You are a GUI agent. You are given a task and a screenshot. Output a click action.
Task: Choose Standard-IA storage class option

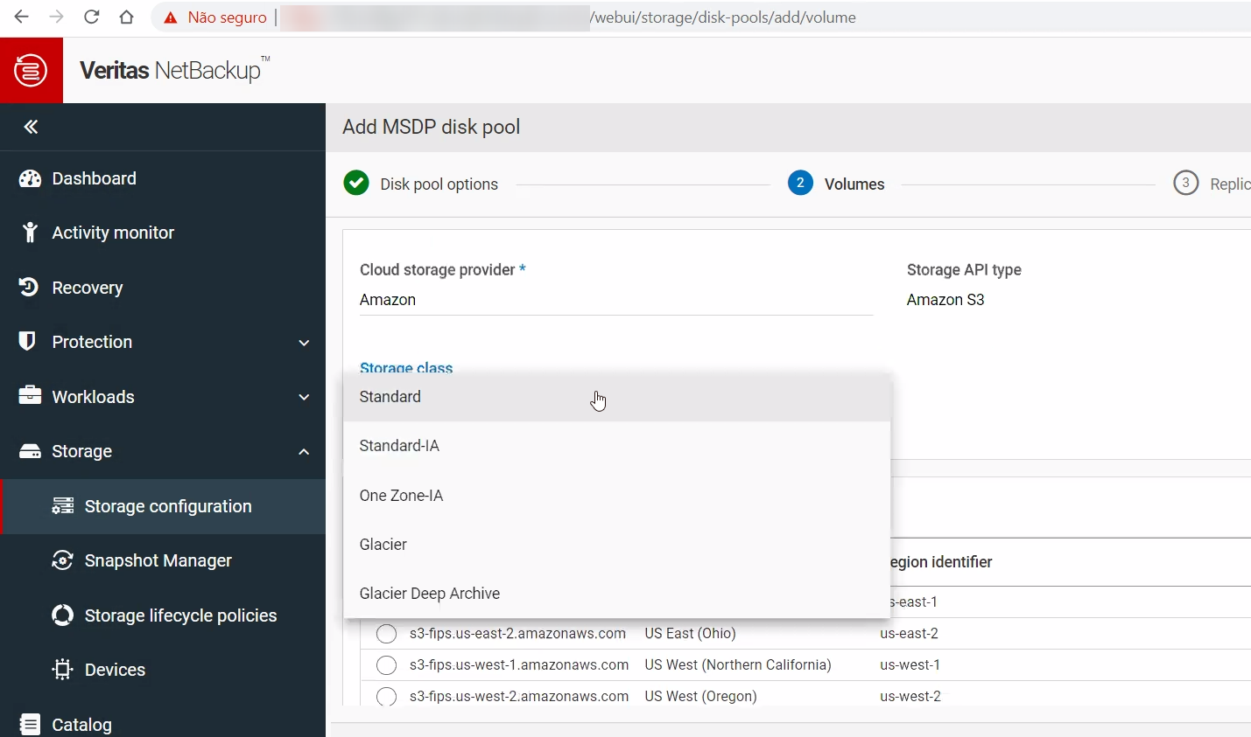[399, 446]
